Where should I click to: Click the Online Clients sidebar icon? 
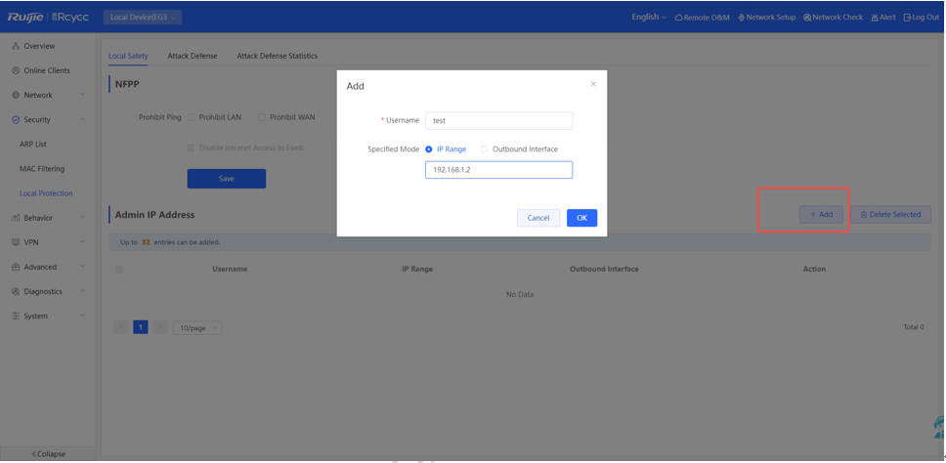16,70
